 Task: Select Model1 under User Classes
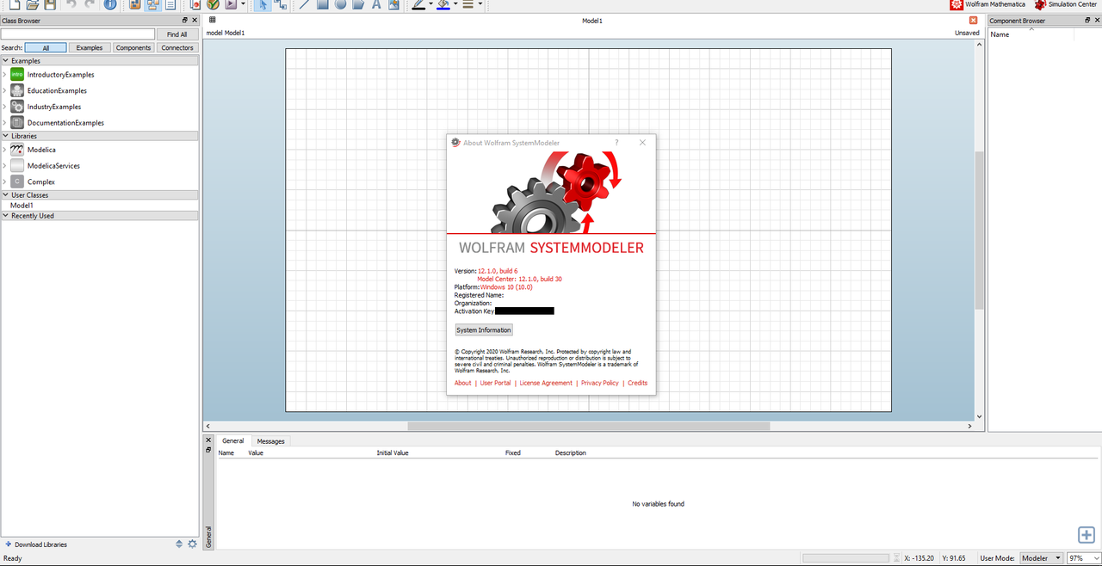point(22,206)
